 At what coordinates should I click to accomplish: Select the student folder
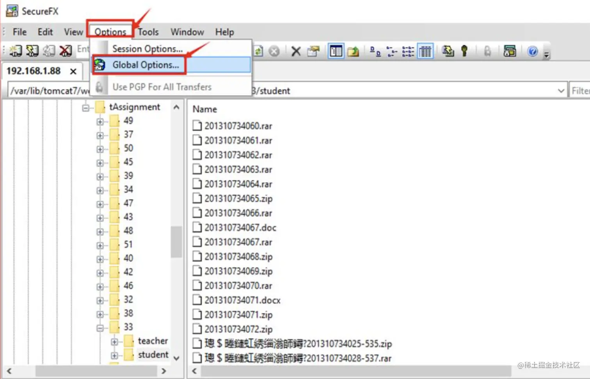(x=153, y=354)
